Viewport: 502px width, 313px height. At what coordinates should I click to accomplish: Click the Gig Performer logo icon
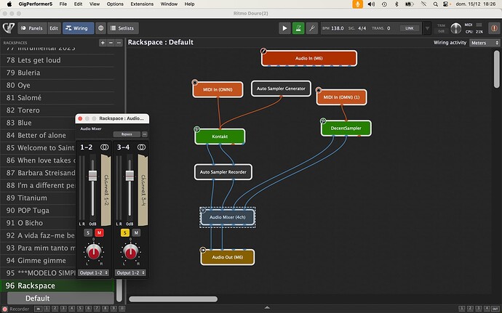[9, 28]
